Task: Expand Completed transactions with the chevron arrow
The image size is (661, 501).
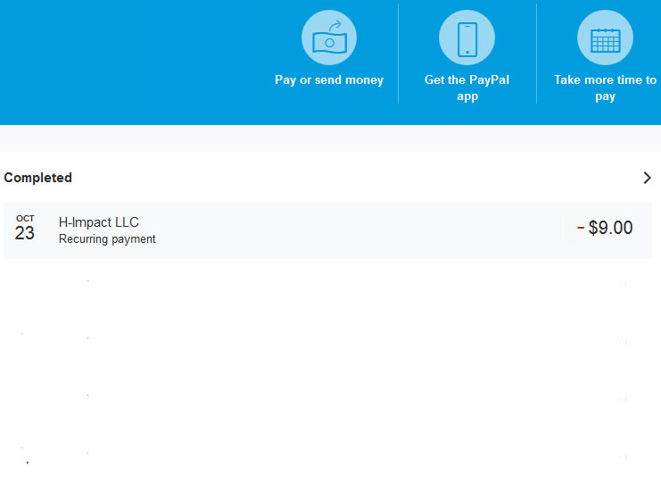Action: pyautogui.click(x=647, y=178)
